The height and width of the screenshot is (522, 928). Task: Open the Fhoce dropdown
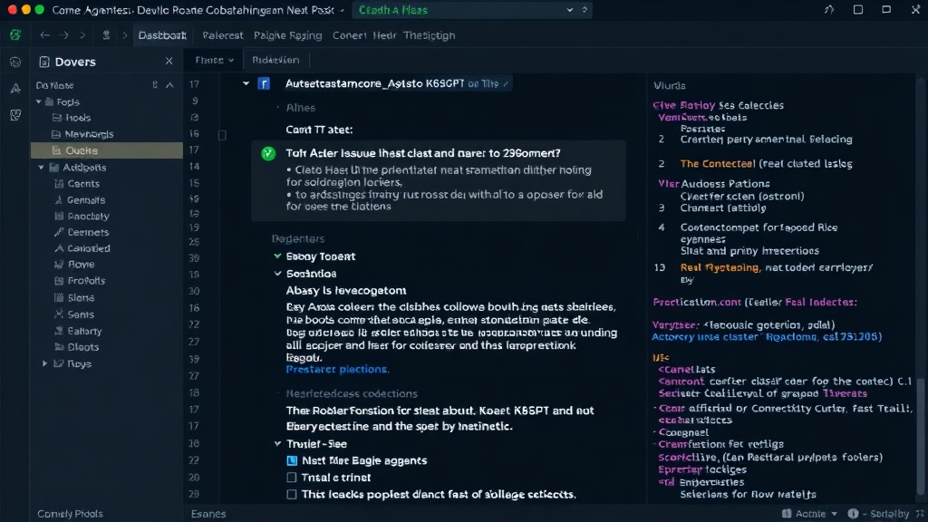click(x=214, y=60)
